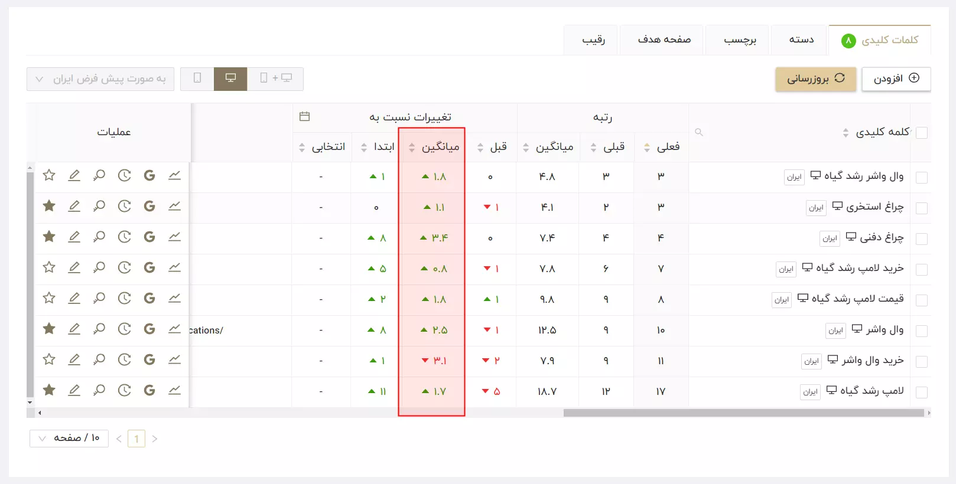Check the خرید وال واشر row
The image size is (956, 484).
pos(921,361)
